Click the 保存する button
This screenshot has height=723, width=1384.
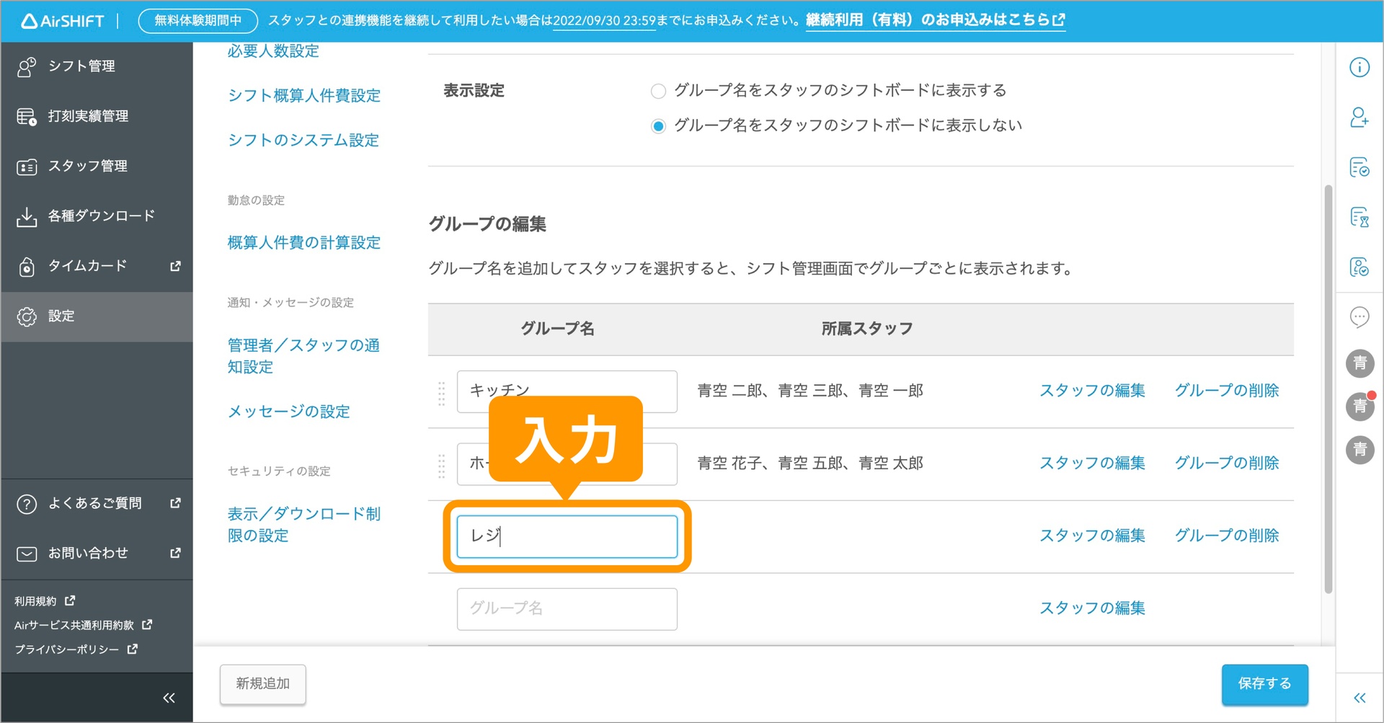point(1264,684)
